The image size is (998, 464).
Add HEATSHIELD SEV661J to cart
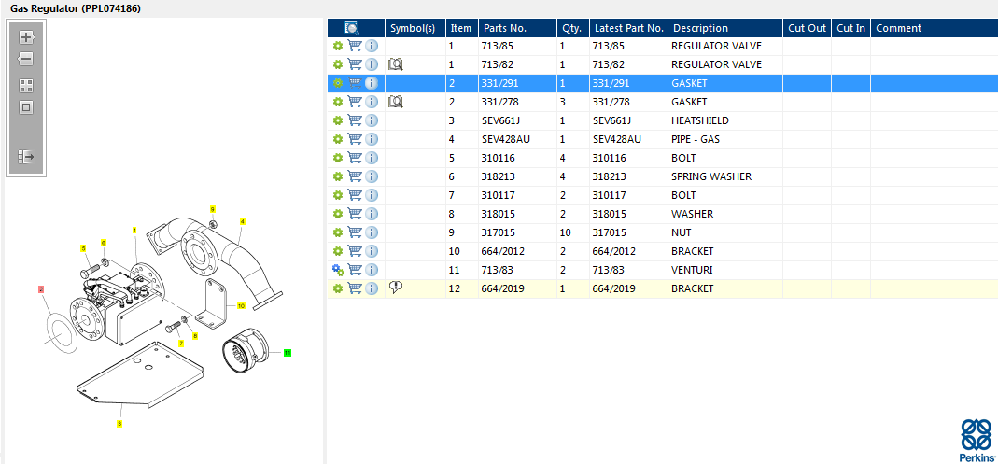(355, 120)
